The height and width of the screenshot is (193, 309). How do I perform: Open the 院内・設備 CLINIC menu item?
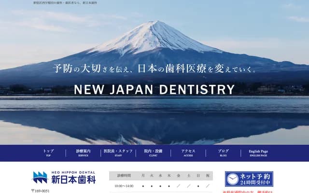pos(153,153)
